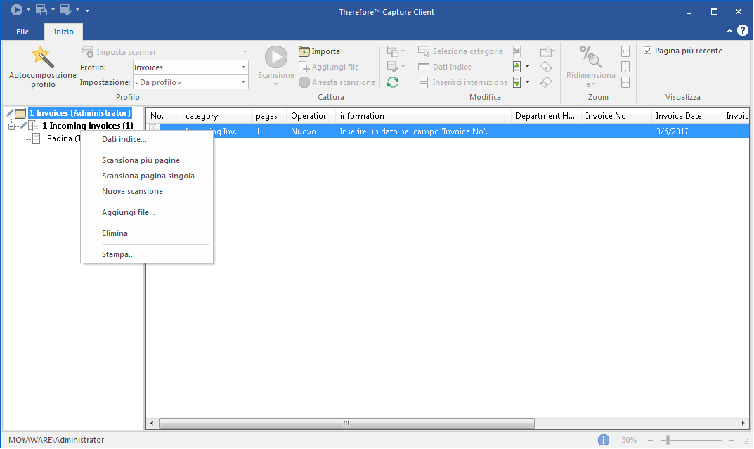The width and height of the screenshot is (754, 449).
Task: Select Stampa from the context menu
Action: click(x=115, y=254)
